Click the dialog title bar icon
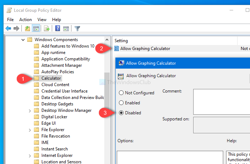 point(121,63)
